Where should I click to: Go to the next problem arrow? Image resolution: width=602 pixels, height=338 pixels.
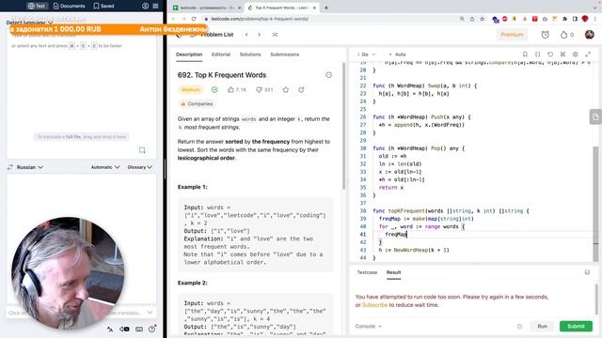[x=260, y=35]
